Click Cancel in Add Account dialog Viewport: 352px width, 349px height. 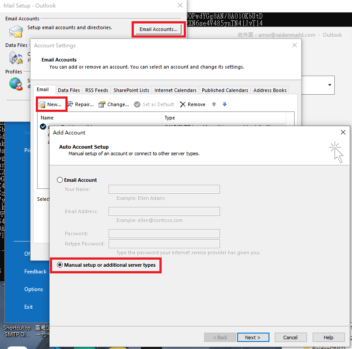tap(291, 337)
